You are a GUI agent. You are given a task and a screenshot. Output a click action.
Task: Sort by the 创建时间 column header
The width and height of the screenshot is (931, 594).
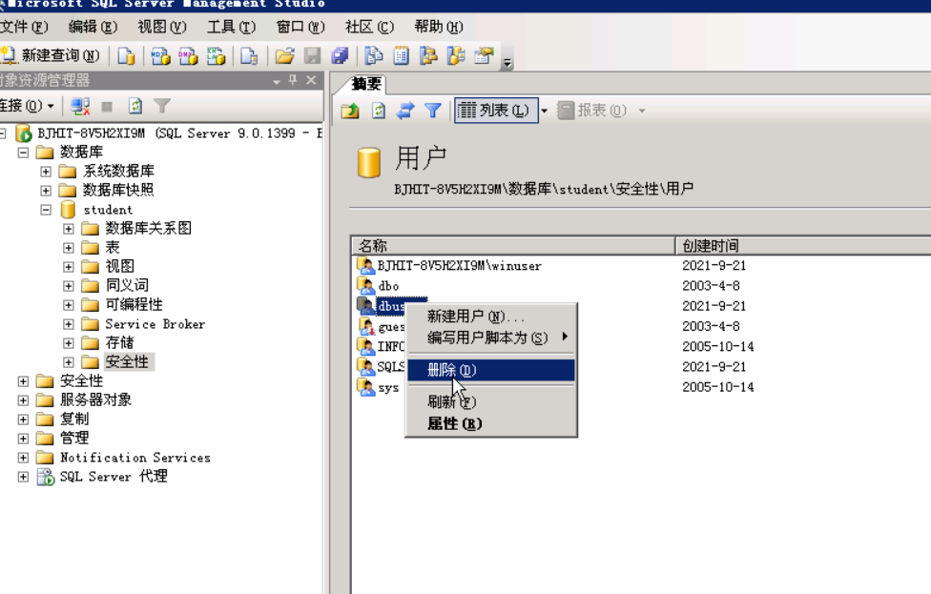point(803,246)
